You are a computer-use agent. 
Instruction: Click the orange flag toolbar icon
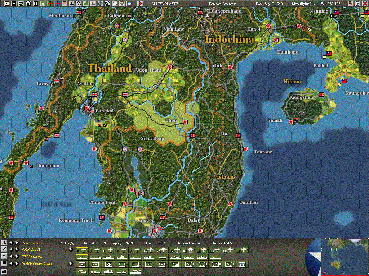[64, 3]
